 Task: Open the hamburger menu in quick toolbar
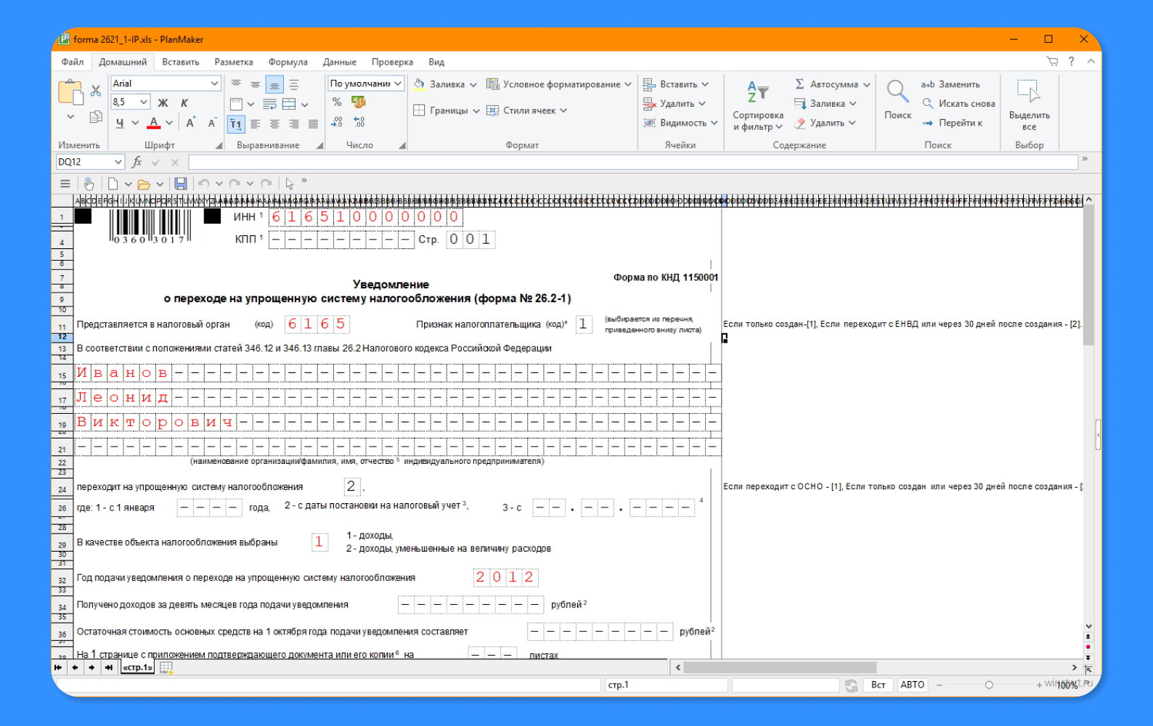point(65,184)
